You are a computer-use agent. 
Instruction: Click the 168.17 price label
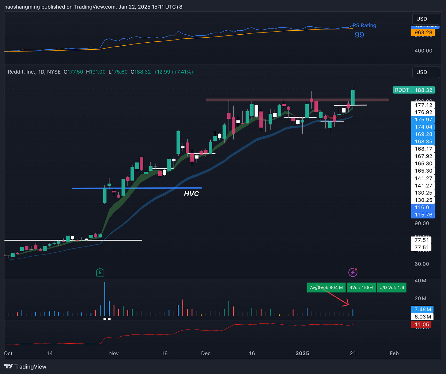click(x=423, y=149)
